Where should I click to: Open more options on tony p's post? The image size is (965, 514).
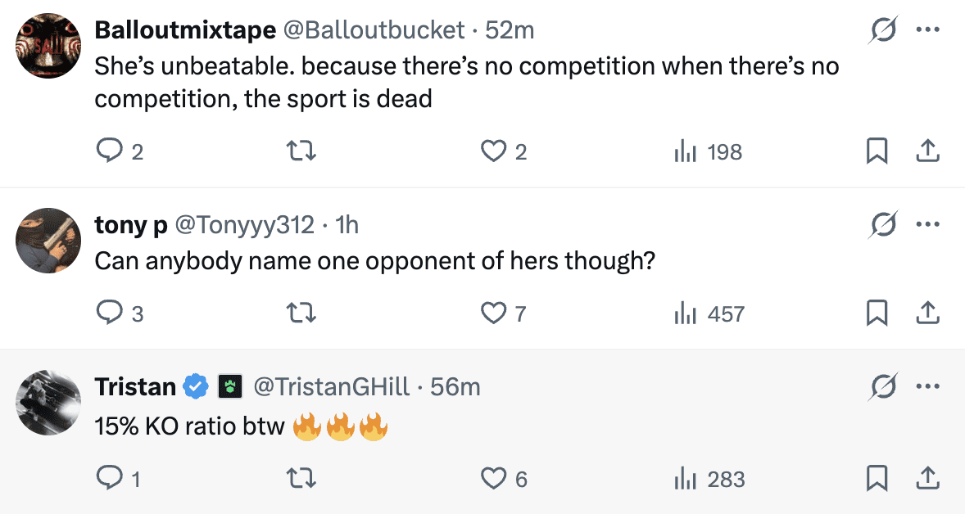(x=926, y=224)
